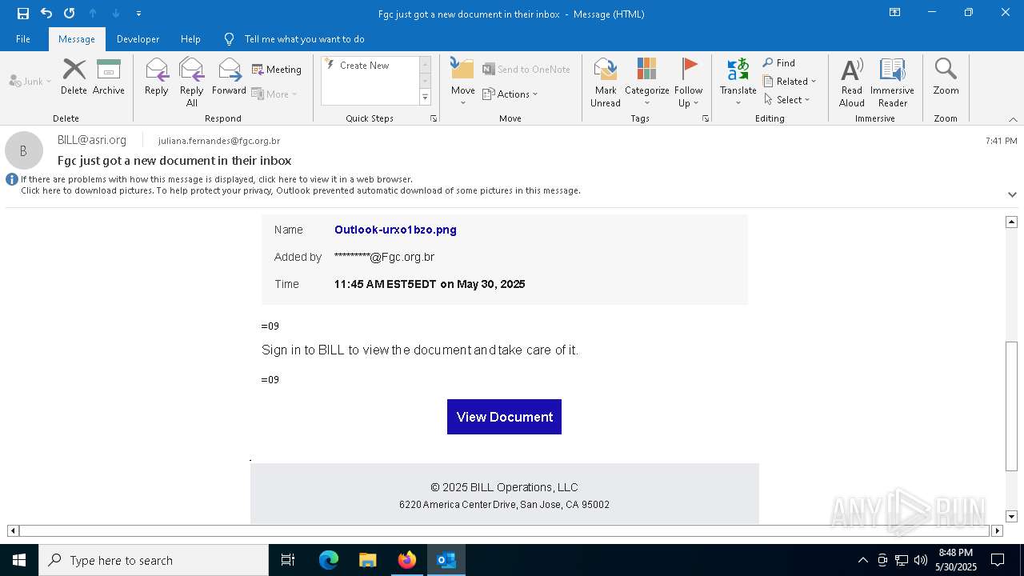Start Read Aloud
This screenshot has width=1024, height=576.
(x=852, y=82)
